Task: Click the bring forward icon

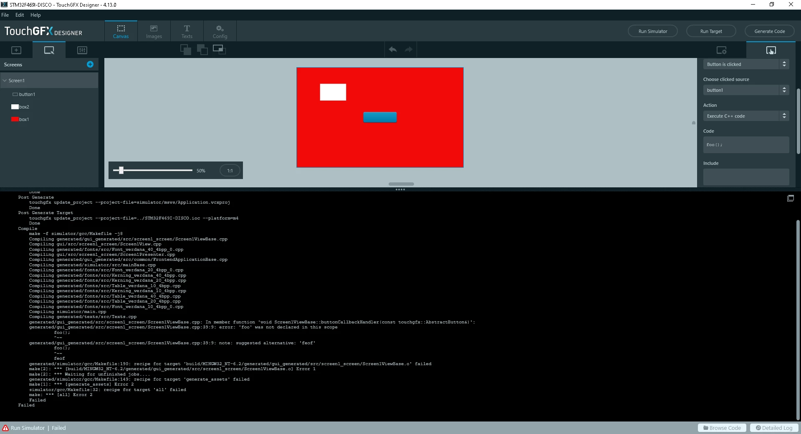Action: click(202, 50)
